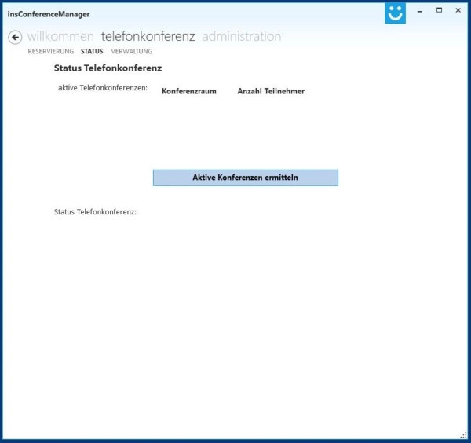Click the insConferenceManager title text
471x443 pixels.
tap(49, 14)
